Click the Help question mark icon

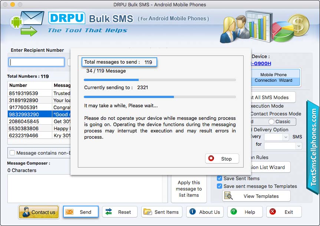pyautogui.click(x=234, y=212)
